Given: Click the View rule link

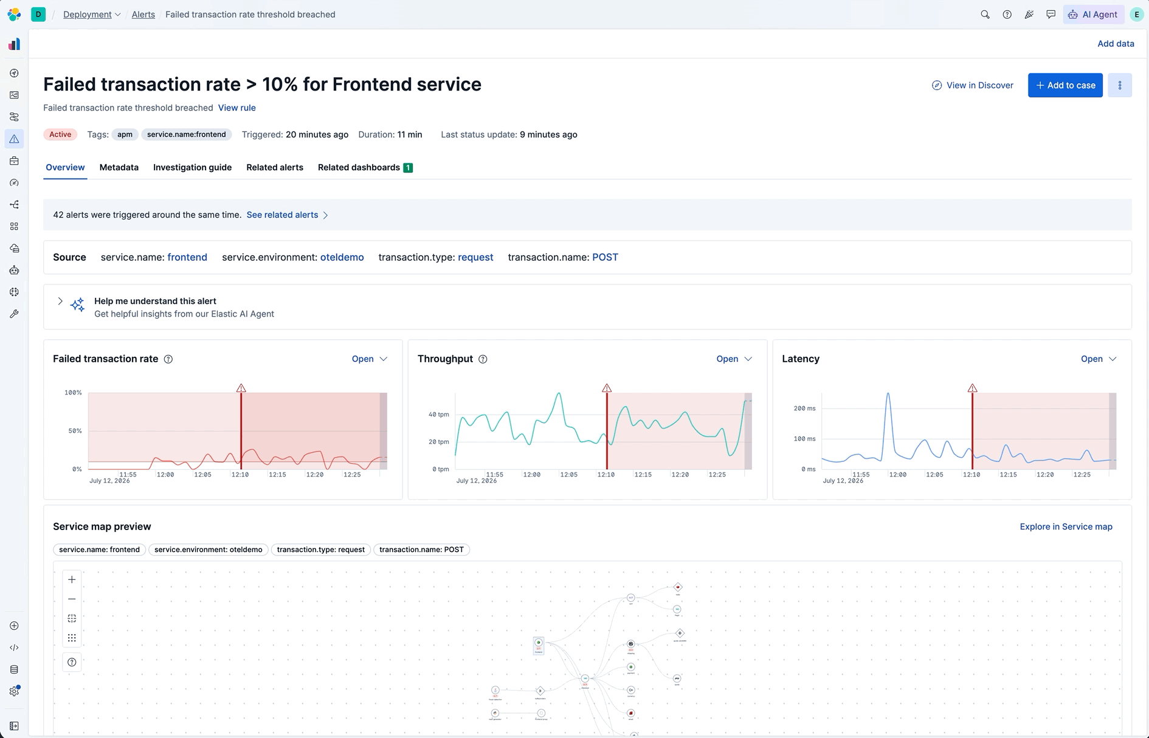Looking at the screenshot, I should tap(237, 108).
